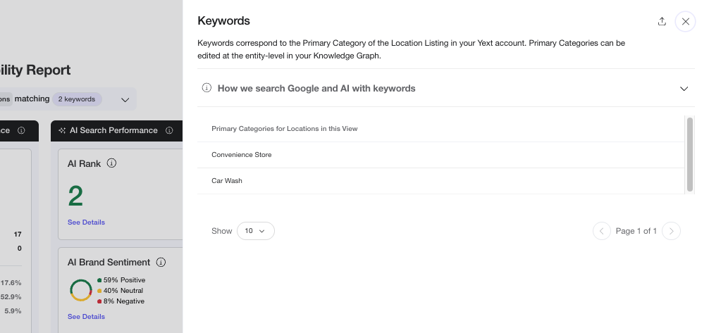Image resolution: width=709 pixels, height=333 pixels.
Task: Close the Keywords panel
Action: [685, 21]
